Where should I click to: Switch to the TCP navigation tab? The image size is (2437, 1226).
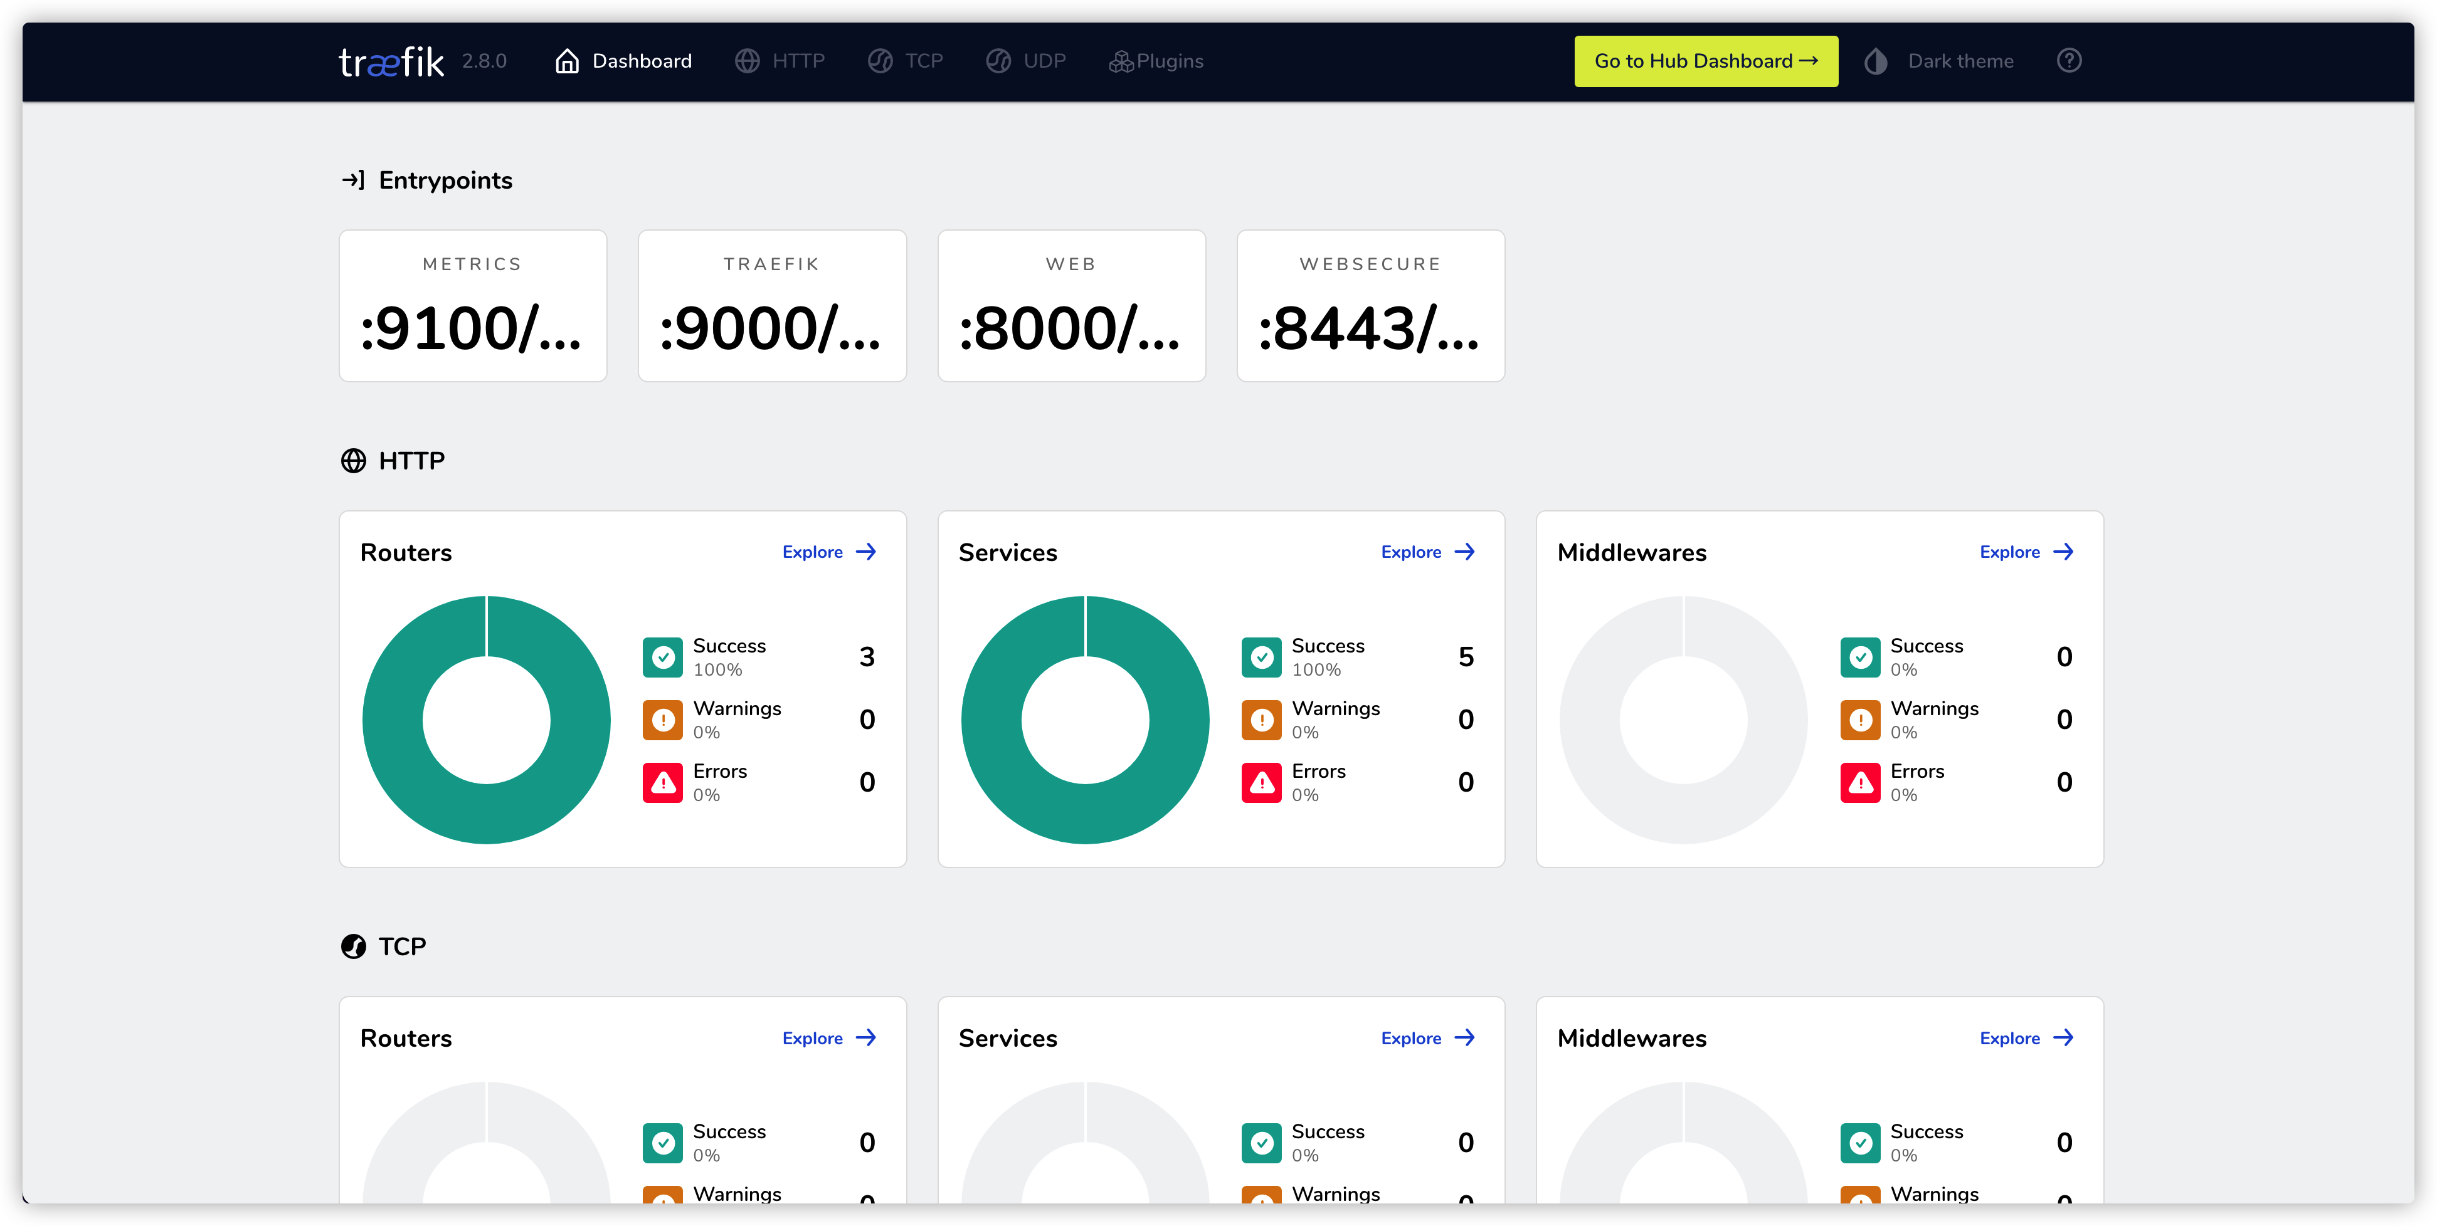click(906, 61)
